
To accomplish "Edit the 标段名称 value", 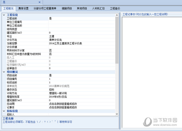I will 82,82.
